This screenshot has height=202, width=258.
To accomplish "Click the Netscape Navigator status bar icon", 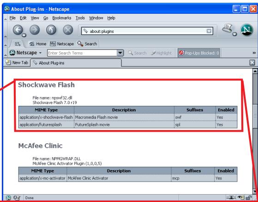I will [x=8, y=198].
